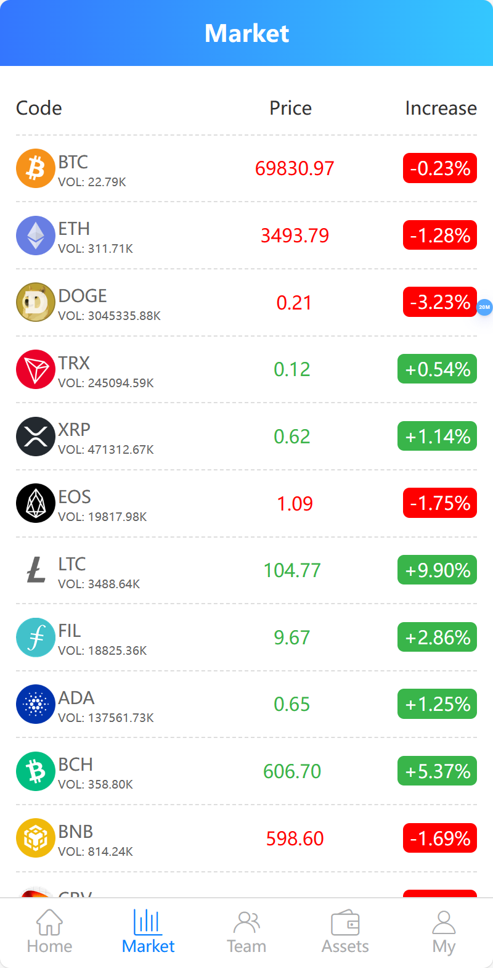Image resolution: width=493 pixels, height=968 pixels.
Task: Click the Litecoin LTC icon
Action: (x=36, y=570)
